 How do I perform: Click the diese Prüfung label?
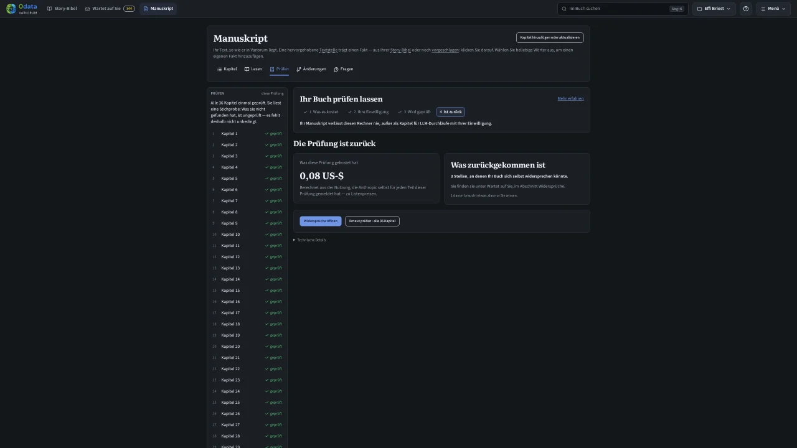point(272,93)
